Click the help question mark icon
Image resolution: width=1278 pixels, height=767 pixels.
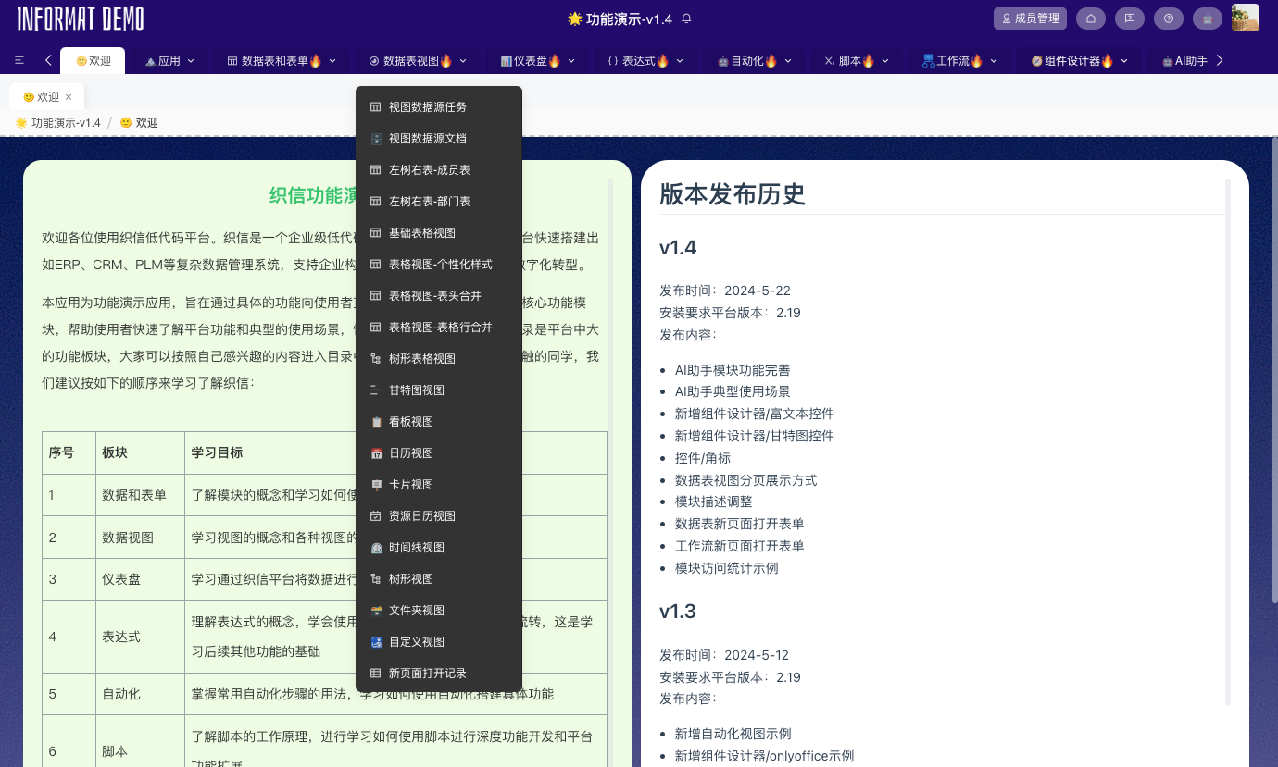pos(1168,19)
